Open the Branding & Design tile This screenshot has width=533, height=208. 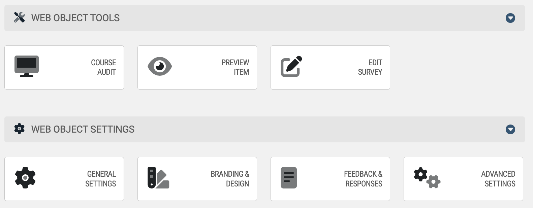(197, 179)
